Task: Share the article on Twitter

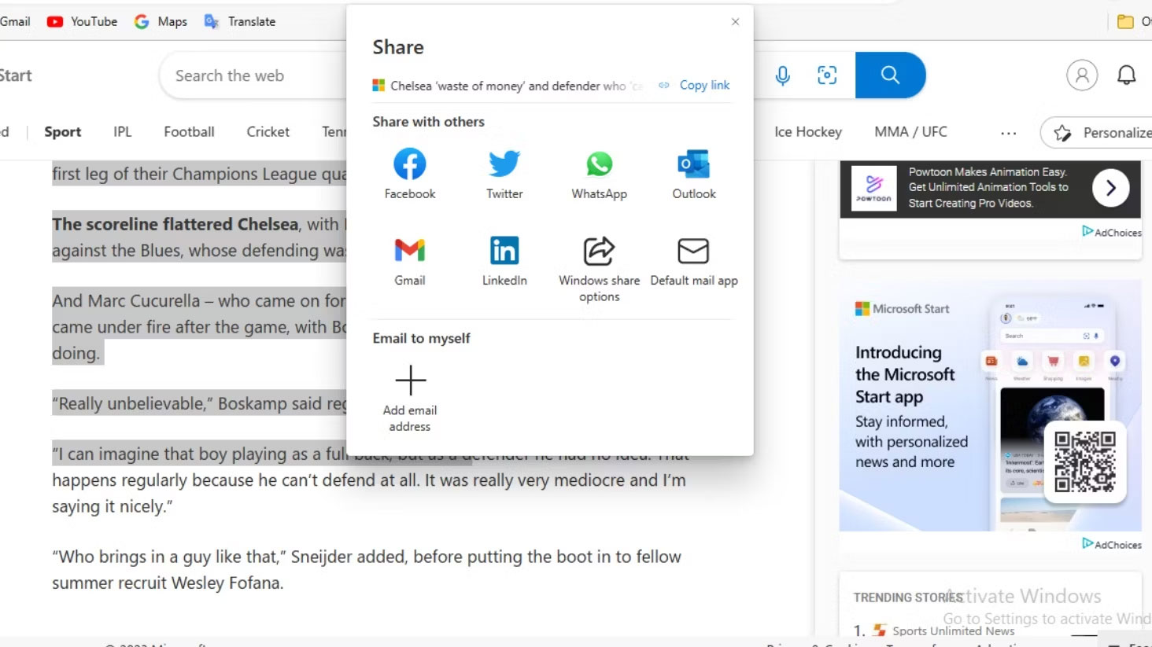Action: (x=504, y=174)
